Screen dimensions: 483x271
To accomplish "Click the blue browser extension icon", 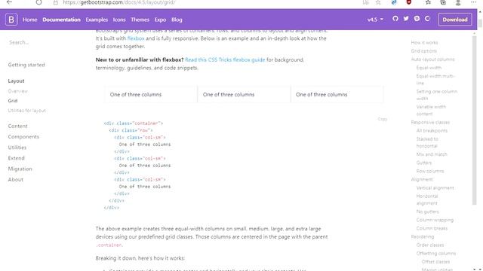I will [394, 2].
